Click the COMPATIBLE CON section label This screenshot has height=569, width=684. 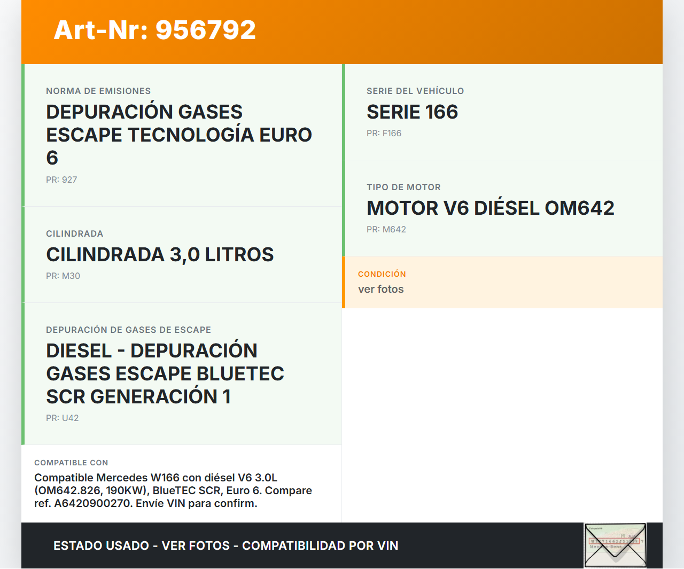[x=71, y=463]
